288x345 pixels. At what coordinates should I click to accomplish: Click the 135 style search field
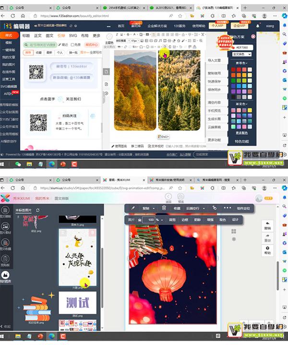coord(40,45)
